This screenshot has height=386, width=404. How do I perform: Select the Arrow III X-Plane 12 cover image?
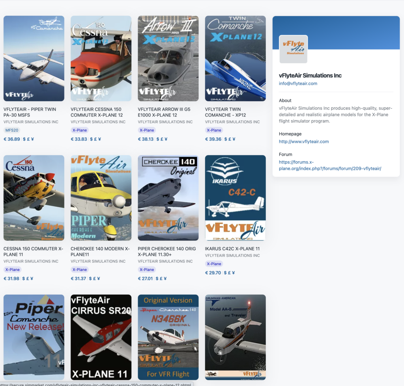pos(168,59)
